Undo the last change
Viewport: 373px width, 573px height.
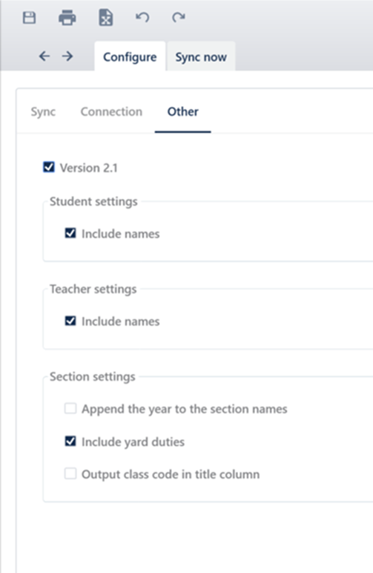(x=142, y=17)
